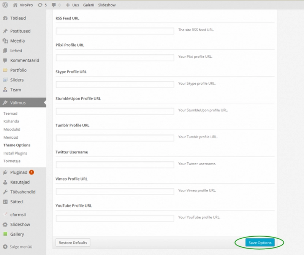Open Install Plugins submenu item
This screenshot has height=255, width=304.
pyautogui.click(x=15, y=153)
